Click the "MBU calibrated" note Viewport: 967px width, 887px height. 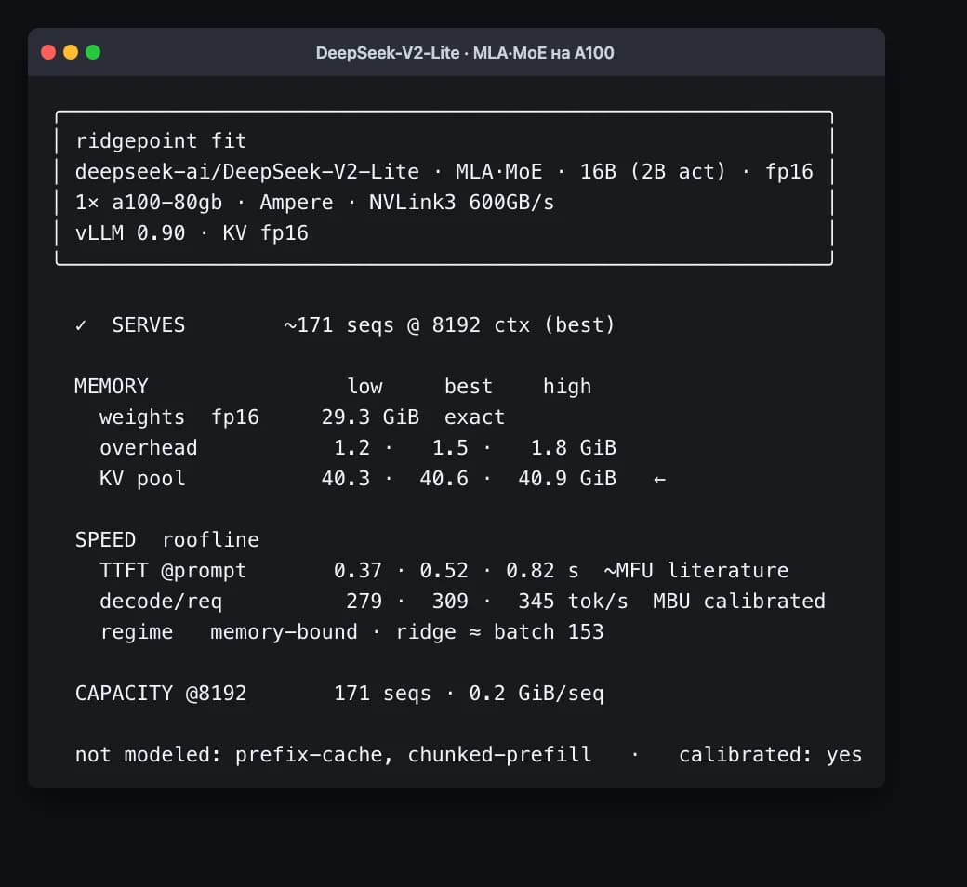(739, 602)
